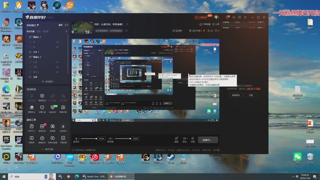Select the 我的场景 tab
320x180 pixels.
31,32
